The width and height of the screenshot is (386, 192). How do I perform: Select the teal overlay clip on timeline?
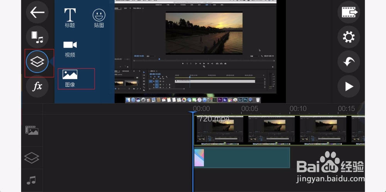click(247, 158)
